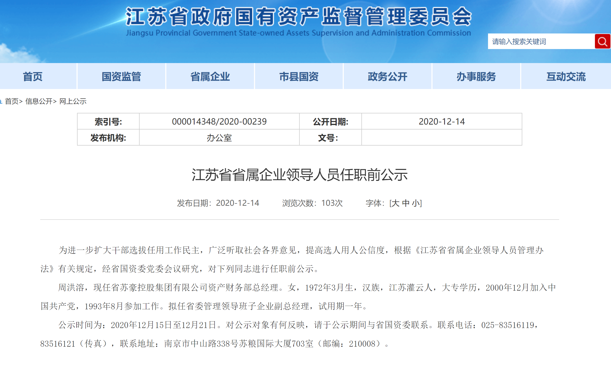Viewport: 611px width, 383px height.
Task: Click the article title 任职前公示 heading
Action: click(300, 175)
